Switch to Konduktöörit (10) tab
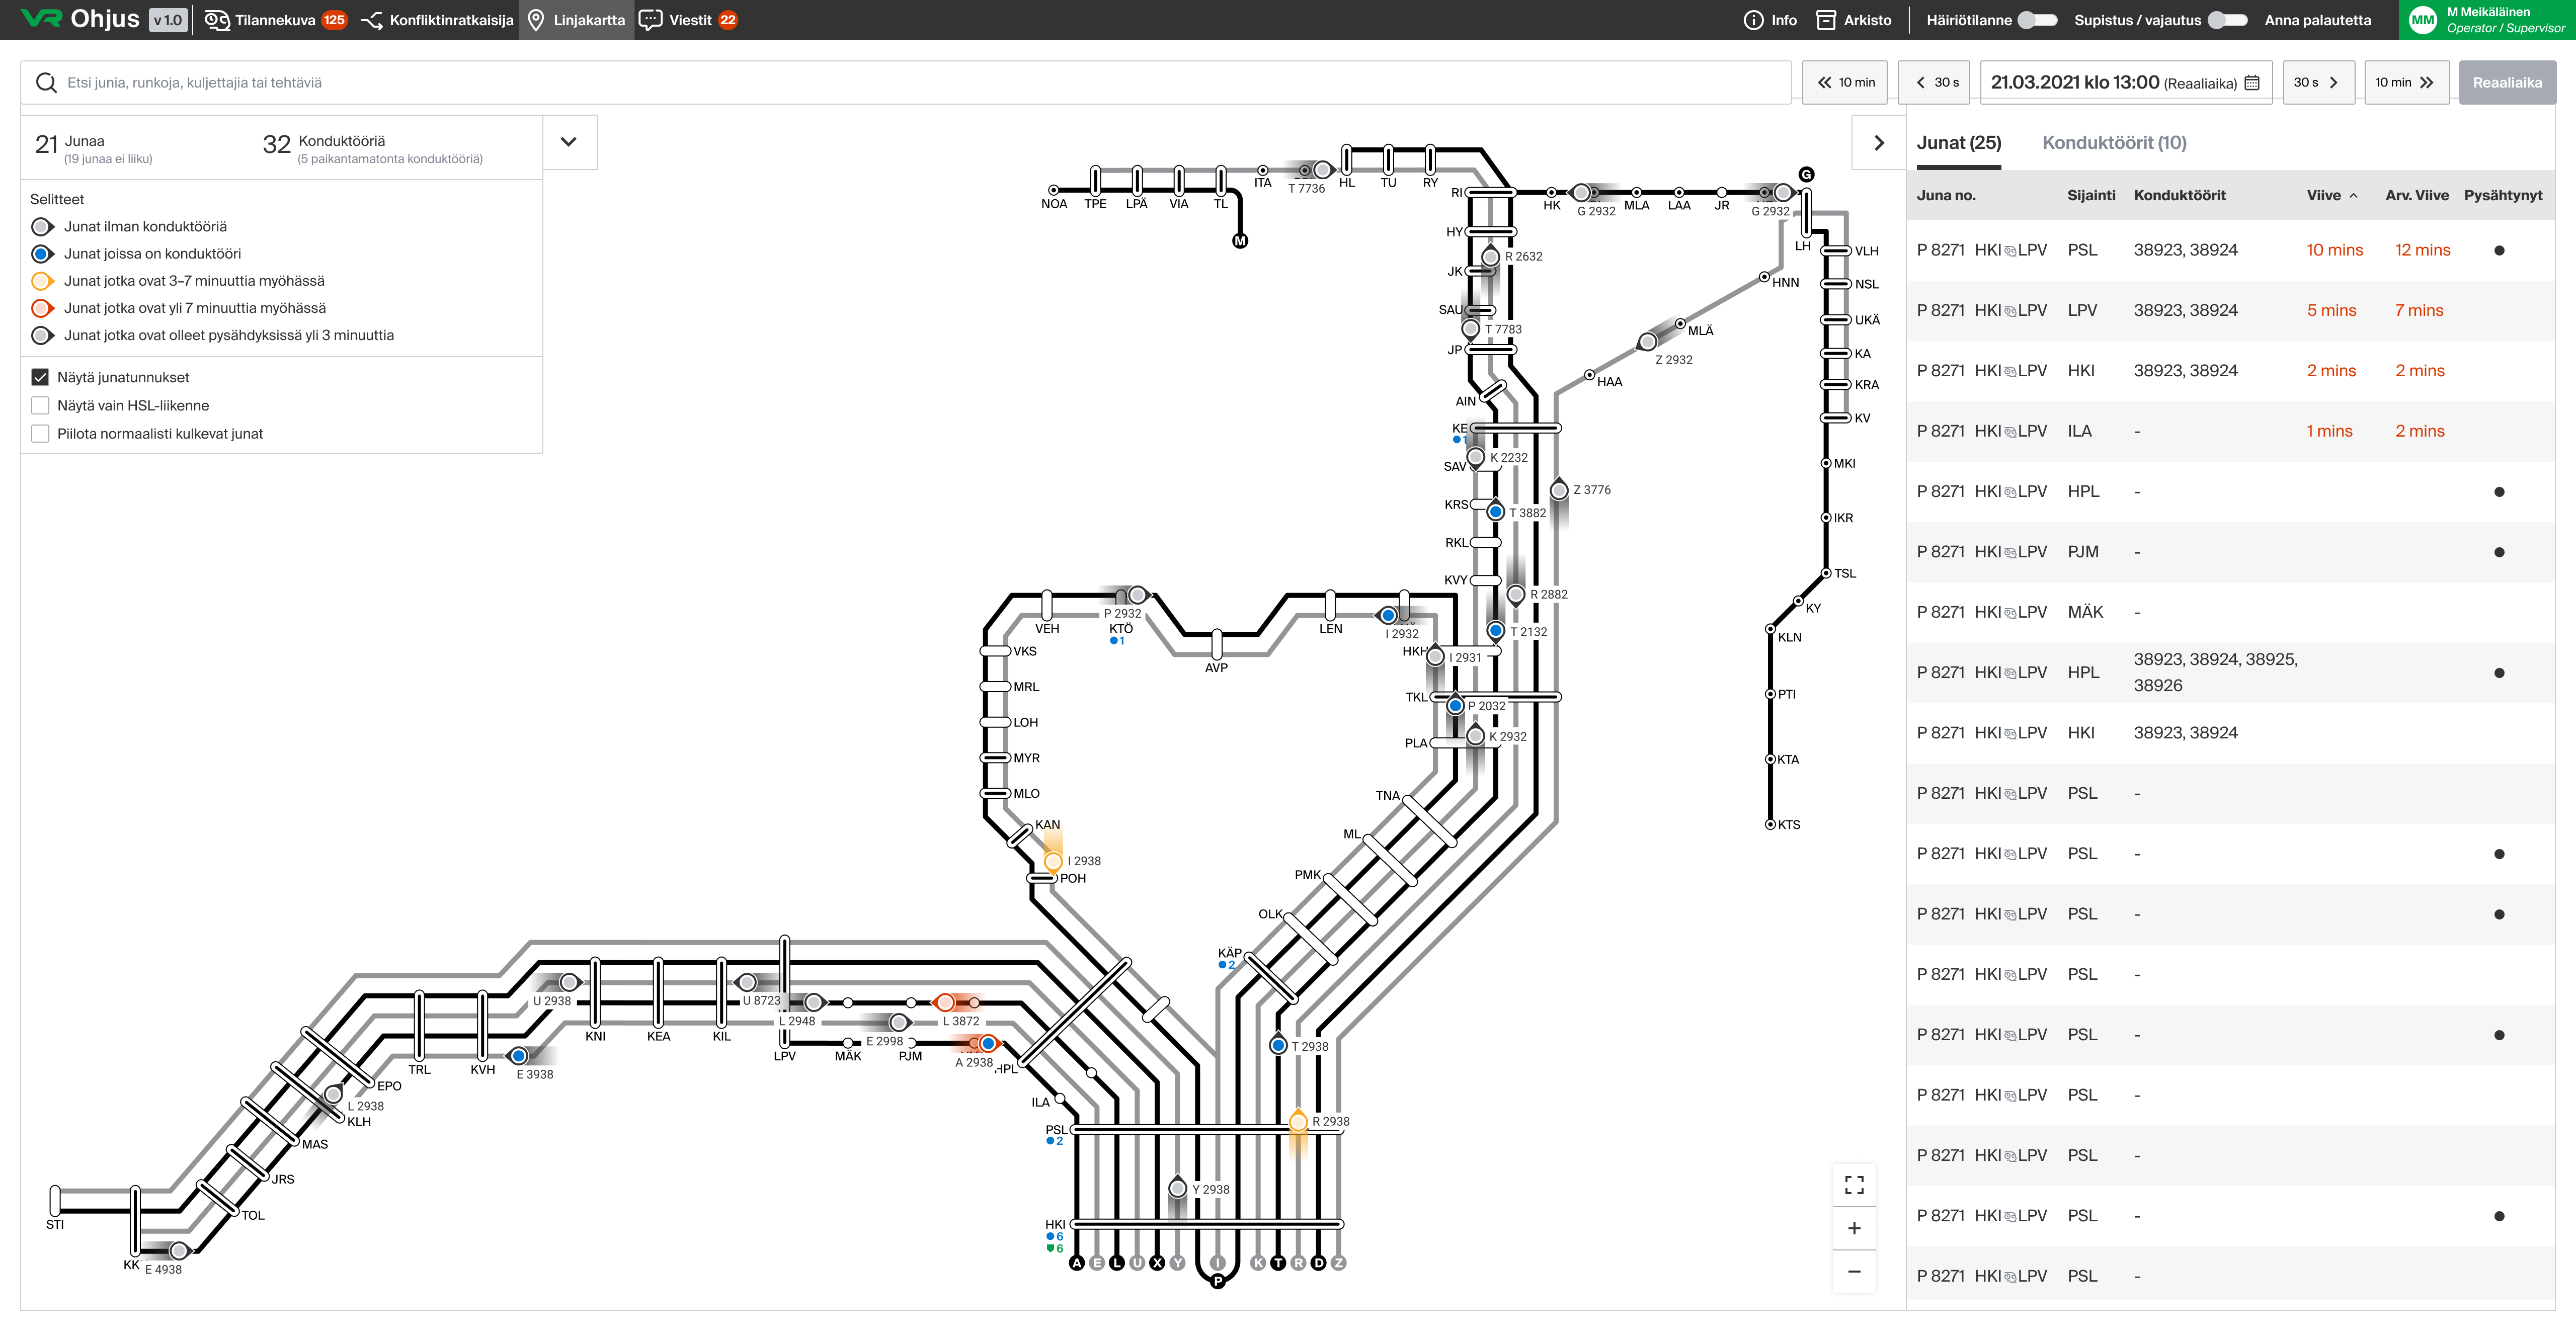The width and height of the screenshot is (2576, 1344). pyautogui.click(x=2114, y=143)
